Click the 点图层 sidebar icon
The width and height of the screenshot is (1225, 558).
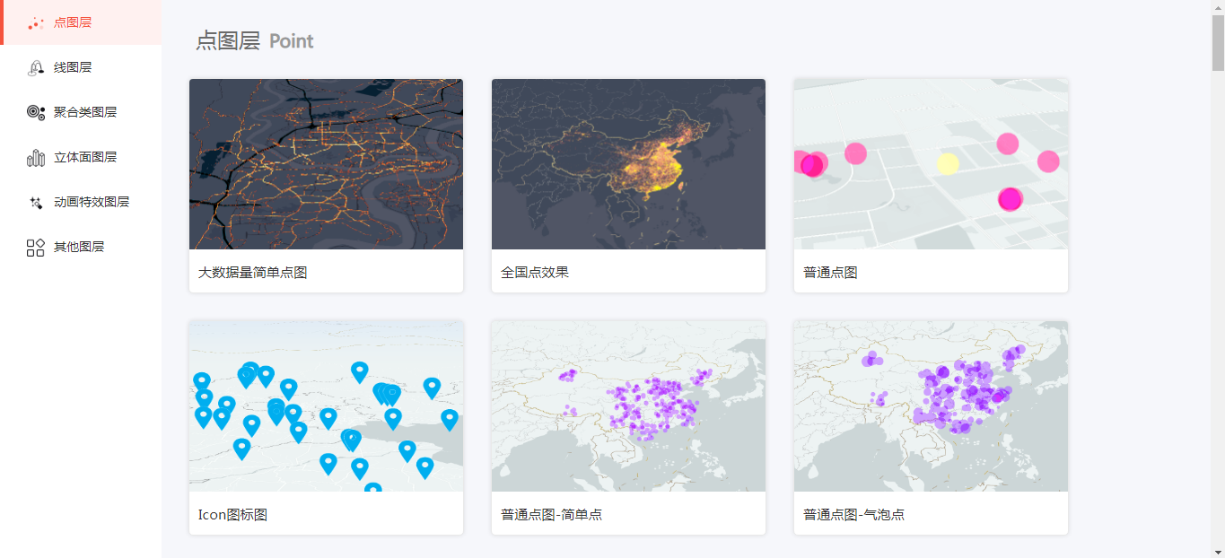(x=36, y=22)
